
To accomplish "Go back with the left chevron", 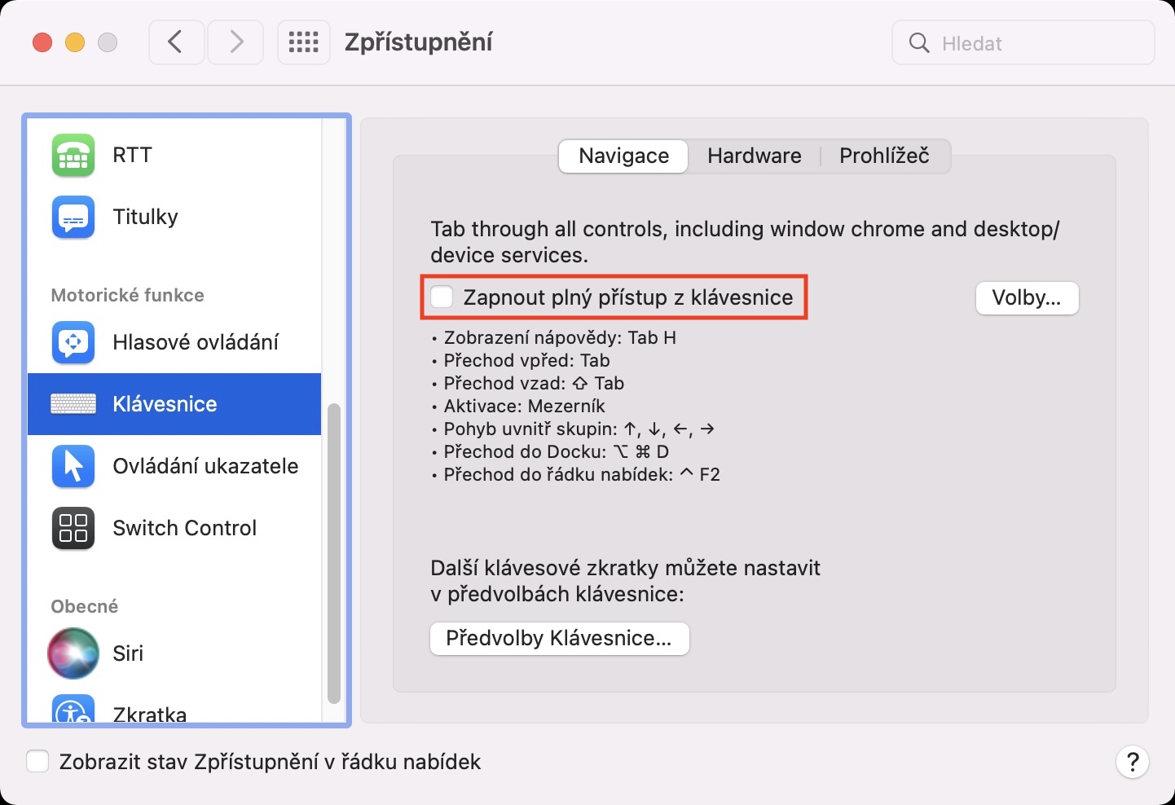I will pos(176,42).
